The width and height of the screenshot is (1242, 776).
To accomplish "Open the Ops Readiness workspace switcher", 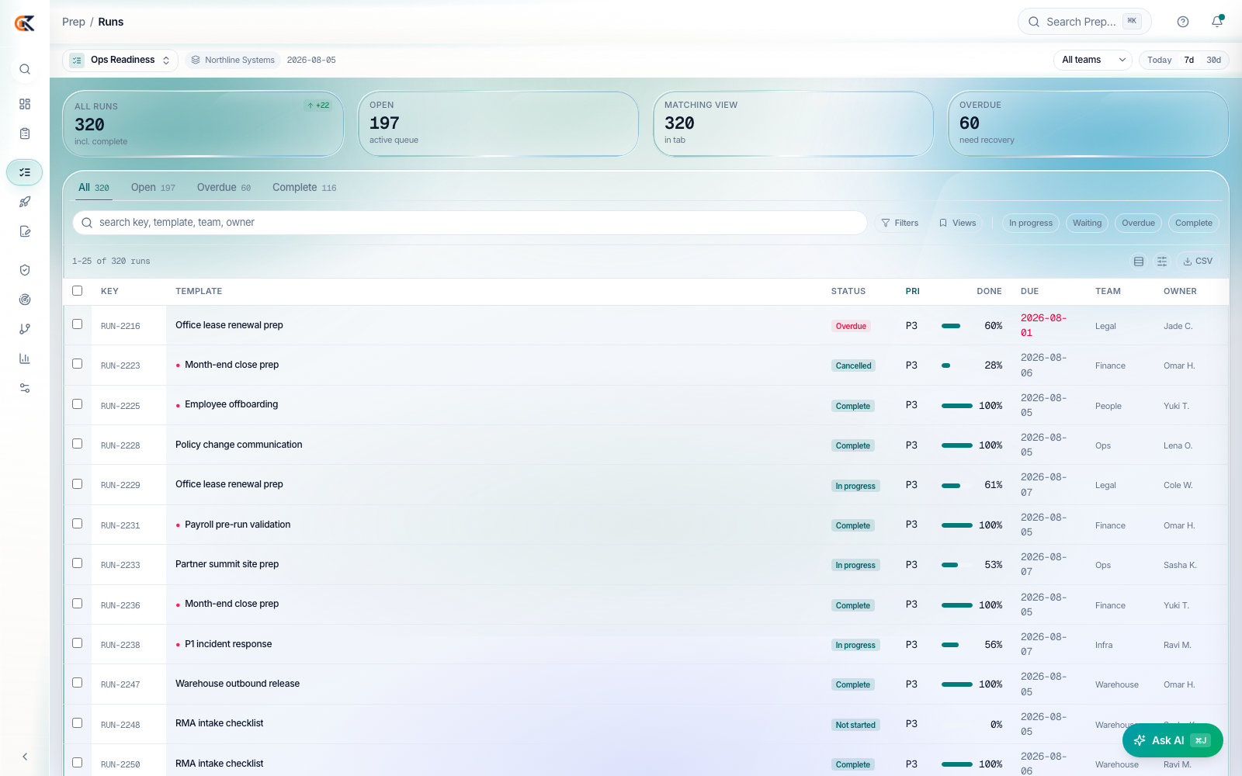I will click(120, 60).
